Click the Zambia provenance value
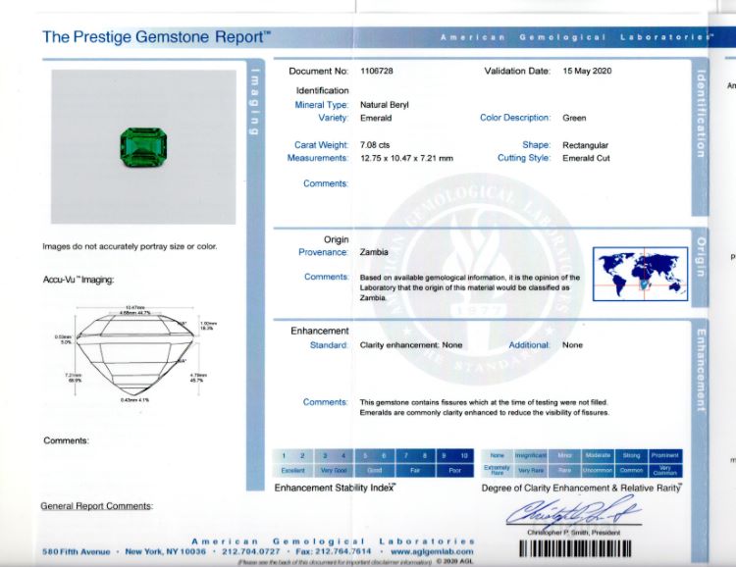736x567 pixels. (x=374, y=252)
